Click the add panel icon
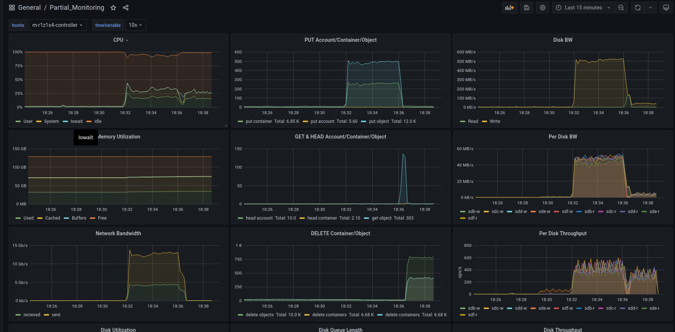This screenshot has height=332, width=675. 509,8
